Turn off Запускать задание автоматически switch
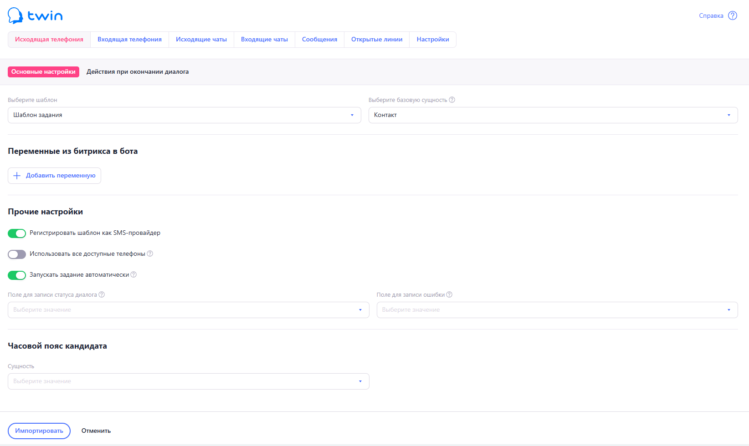749x446 pixels. (17, 275)
